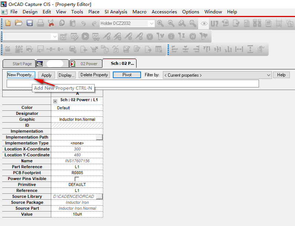Click the Zoom In magnifier icon
The image size is (295, 226).
click(160, 23)
